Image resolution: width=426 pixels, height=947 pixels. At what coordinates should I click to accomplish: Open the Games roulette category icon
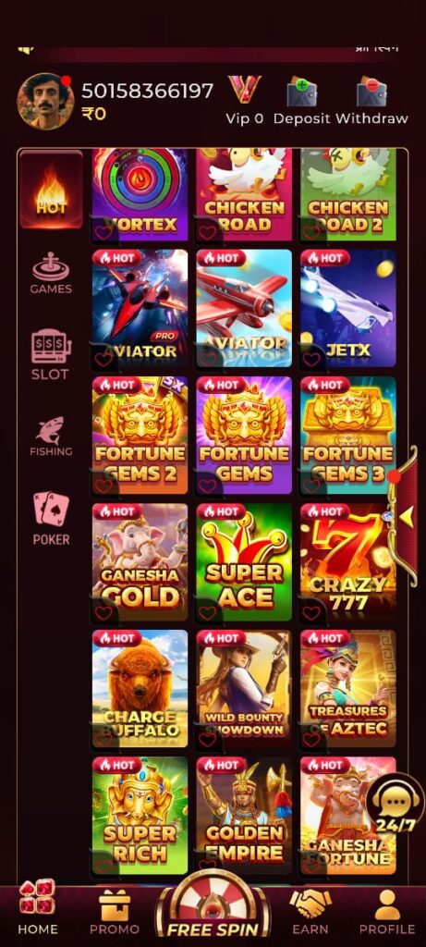tap(51, 266)
